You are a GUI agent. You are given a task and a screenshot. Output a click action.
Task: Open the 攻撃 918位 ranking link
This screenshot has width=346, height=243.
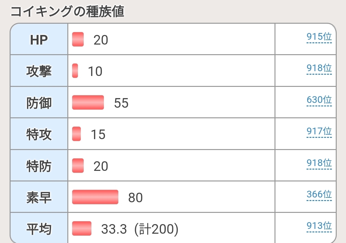pyautogui.click(x=319, y=68)
